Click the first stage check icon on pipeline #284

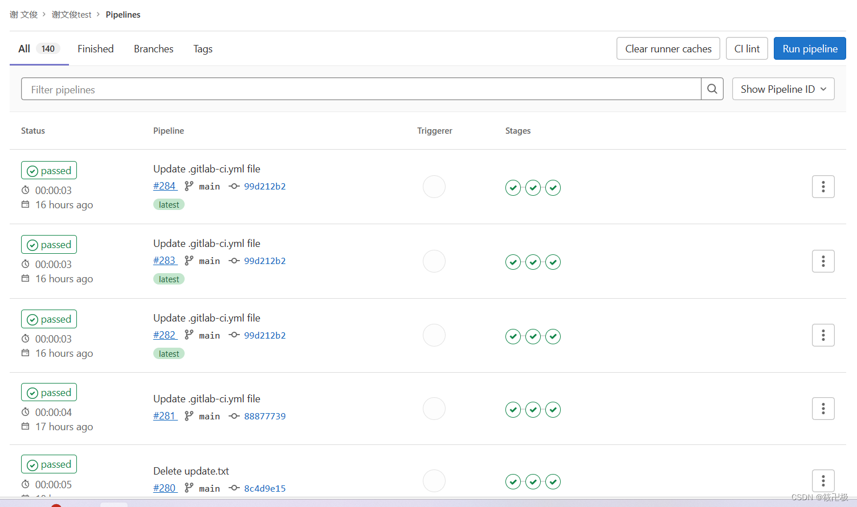[x=513, y=187]
